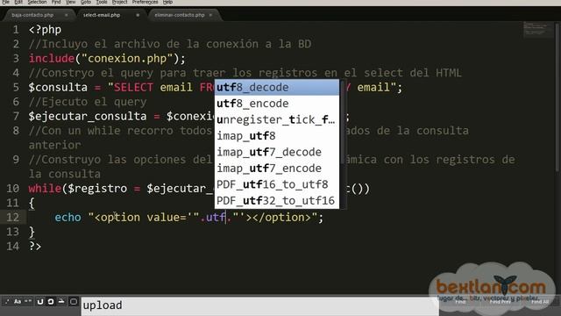Click the code minimap preview
Screen dimensions: 561x316
[x=537, y=30]
